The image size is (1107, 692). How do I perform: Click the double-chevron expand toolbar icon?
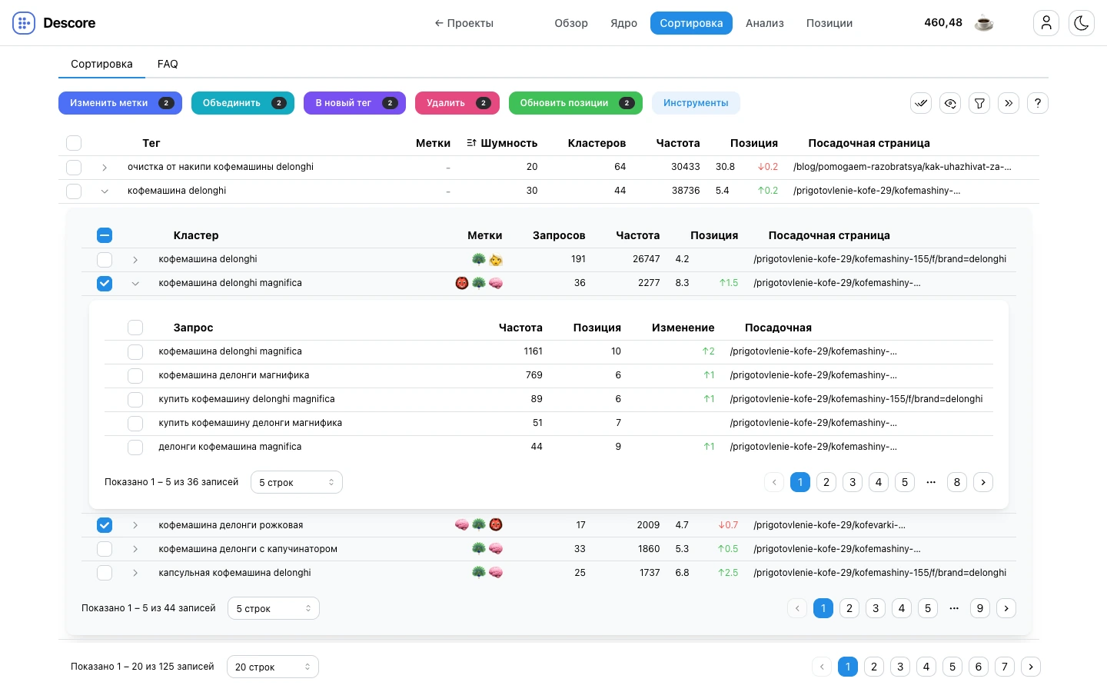point(1009,103)
